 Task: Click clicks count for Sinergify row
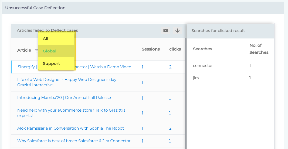click(170, 67)
